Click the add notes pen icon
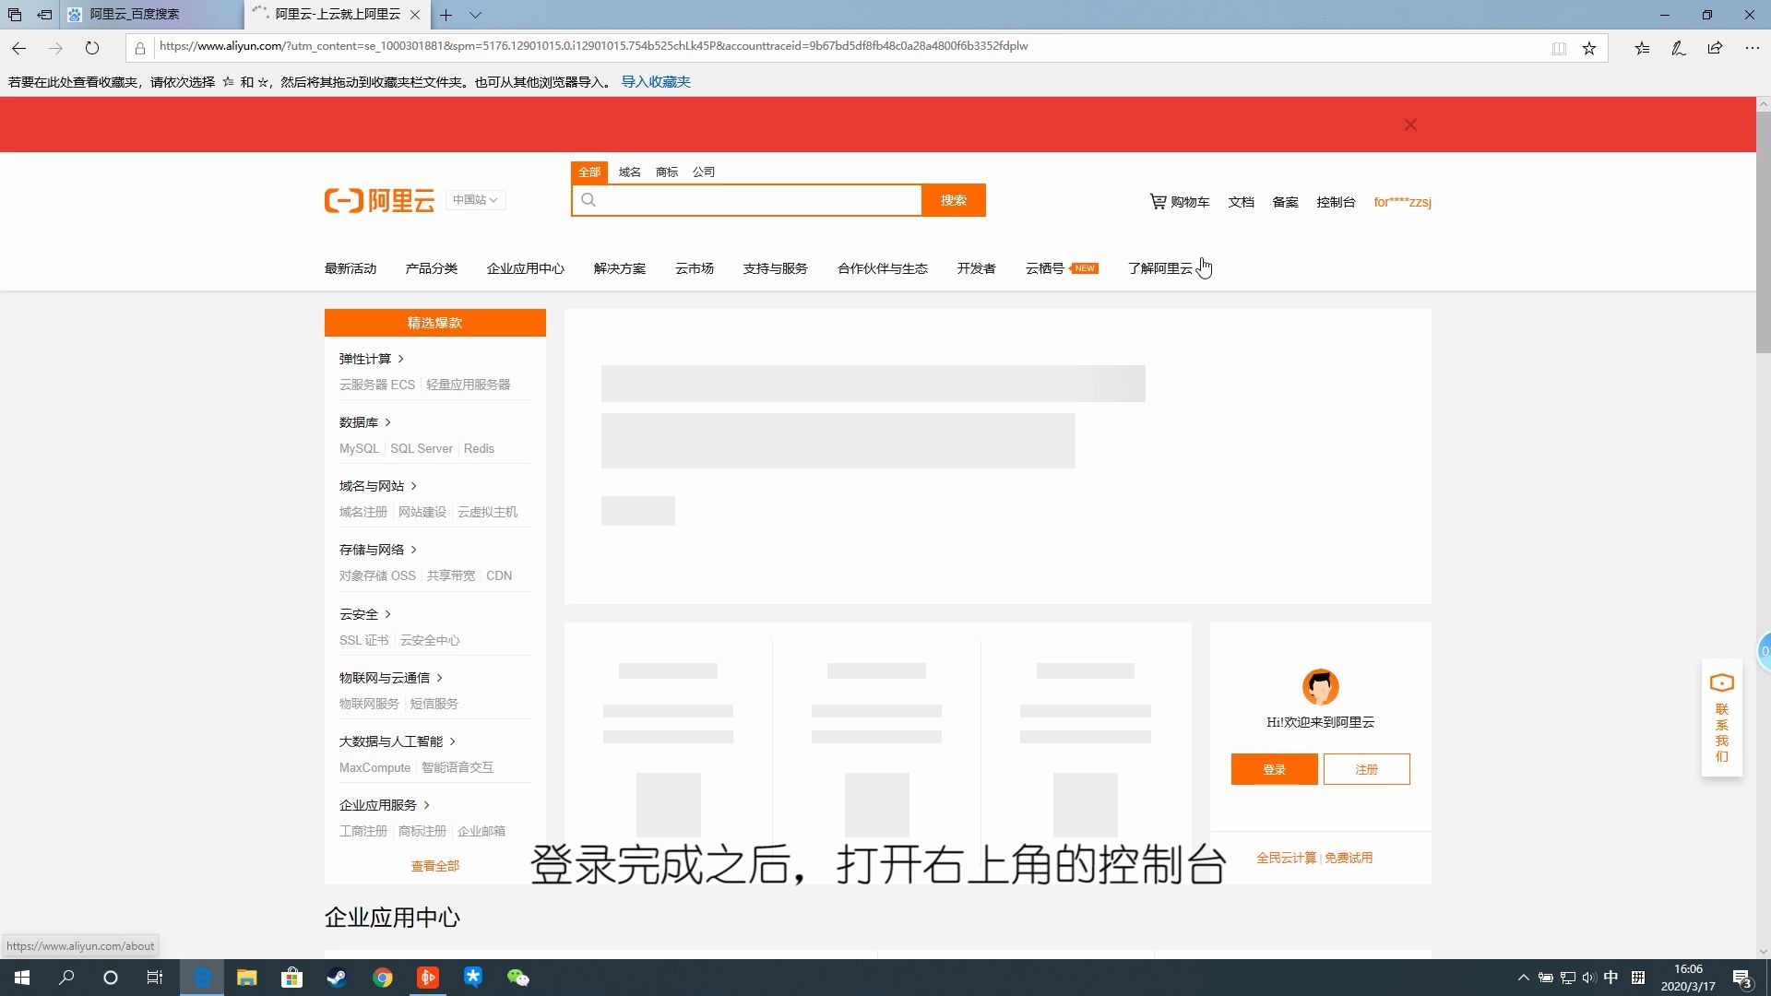This screenshot has height=996, width=1771. (1679, 48)
